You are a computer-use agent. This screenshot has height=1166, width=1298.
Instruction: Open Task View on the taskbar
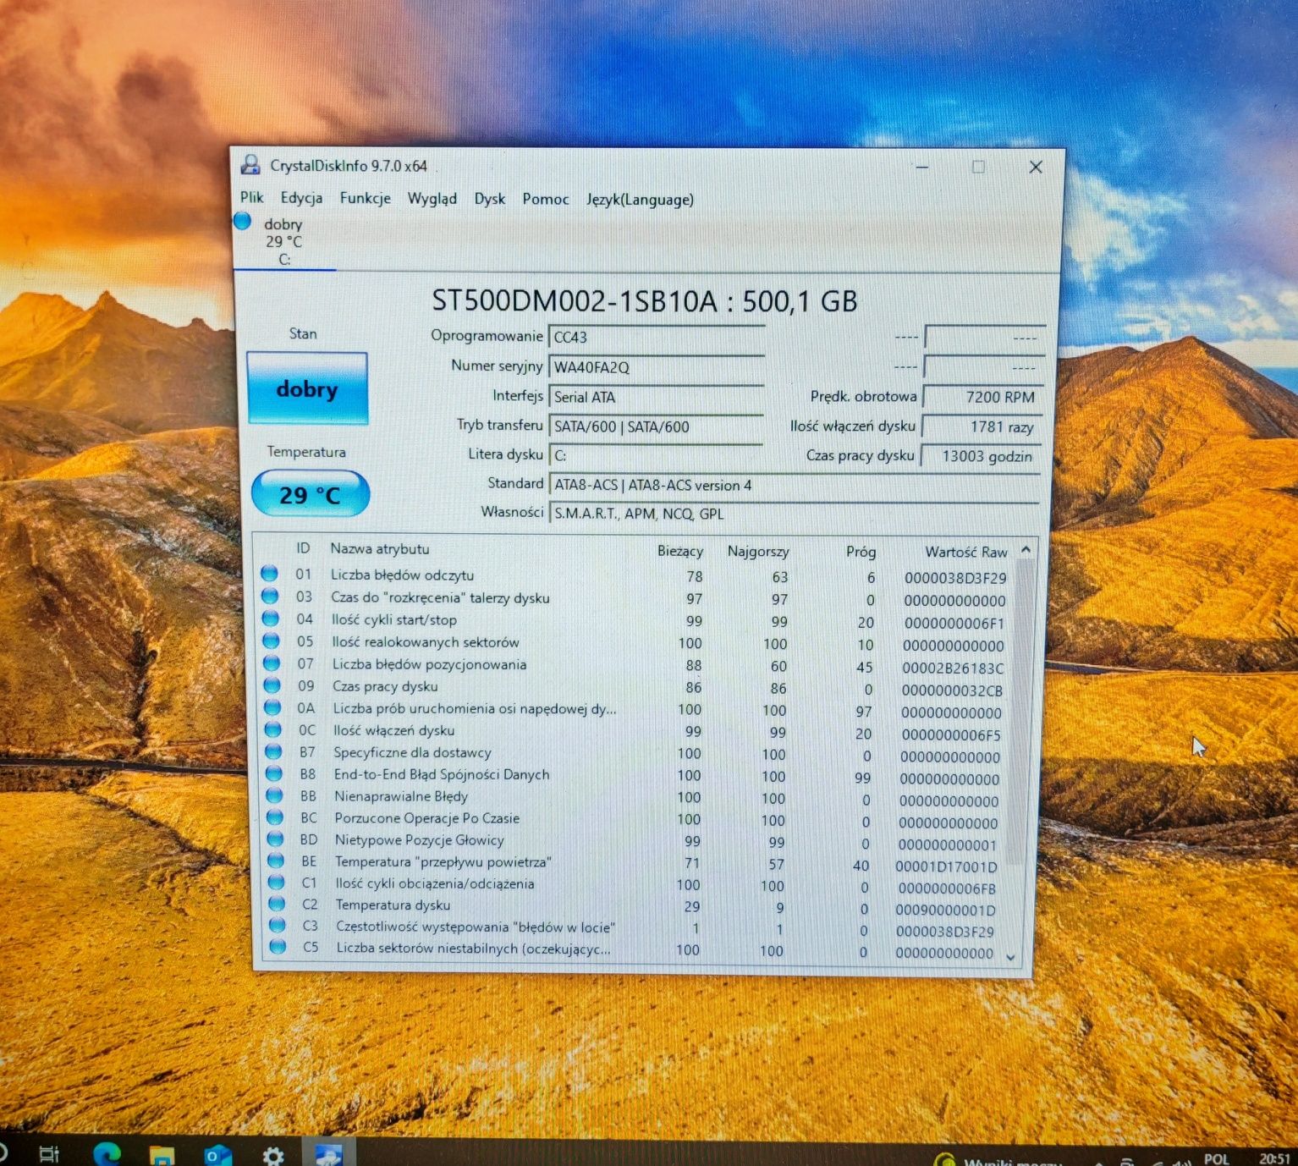(49, 1154)
